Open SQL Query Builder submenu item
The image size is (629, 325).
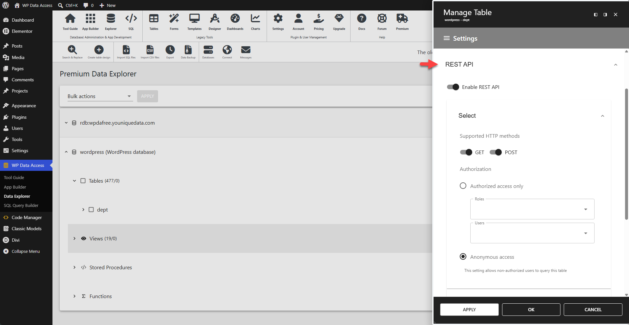21,205
